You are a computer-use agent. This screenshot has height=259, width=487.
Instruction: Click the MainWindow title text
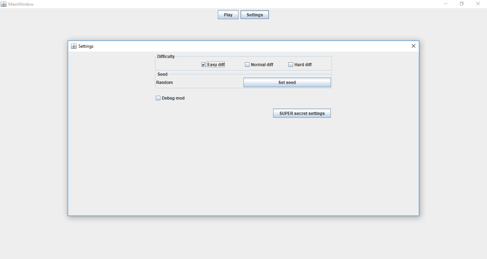[21, 4]
